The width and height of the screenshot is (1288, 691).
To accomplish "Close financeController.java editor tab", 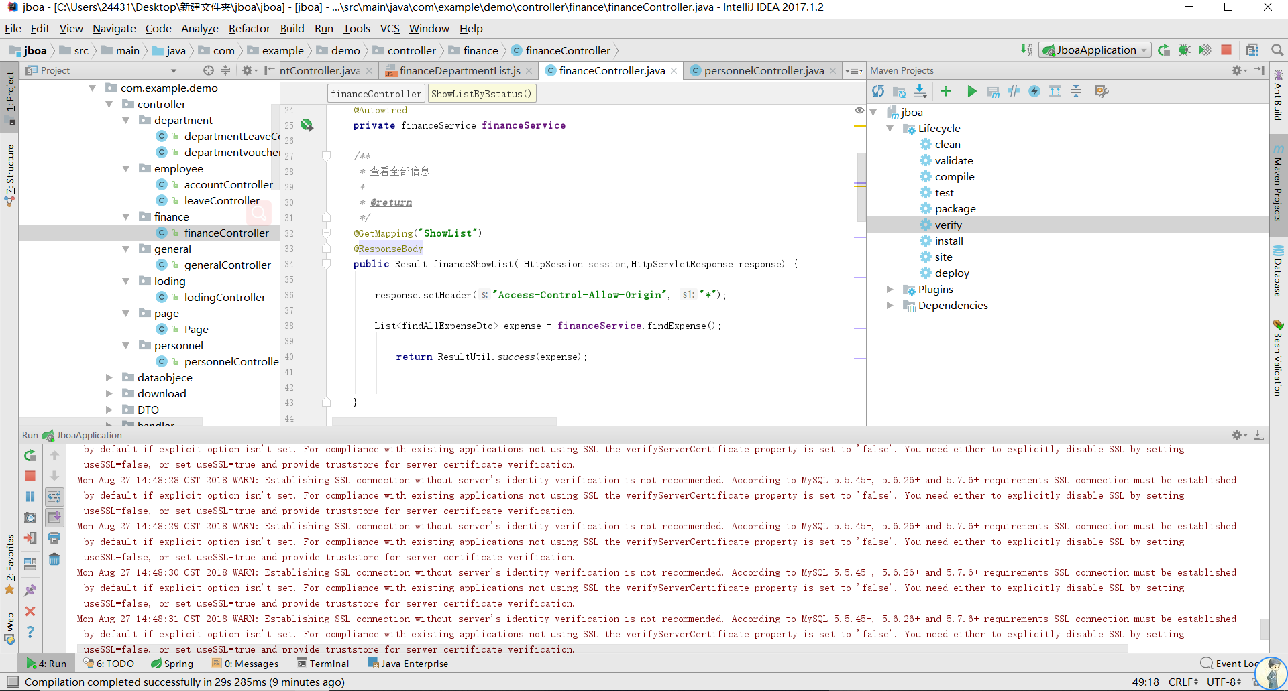I will point(674,71).
